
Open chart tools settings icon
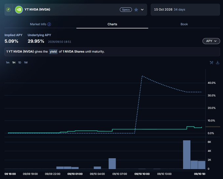212,62
